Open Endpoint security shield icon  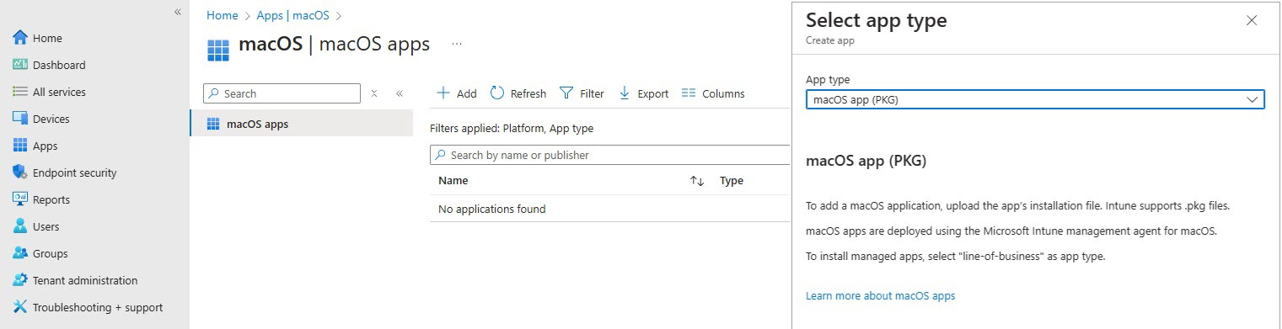[21, 172]
